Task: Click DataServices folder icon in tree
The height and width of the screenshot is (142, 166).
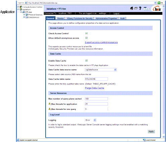Action: pyautogui.click(x=26, y=17)
